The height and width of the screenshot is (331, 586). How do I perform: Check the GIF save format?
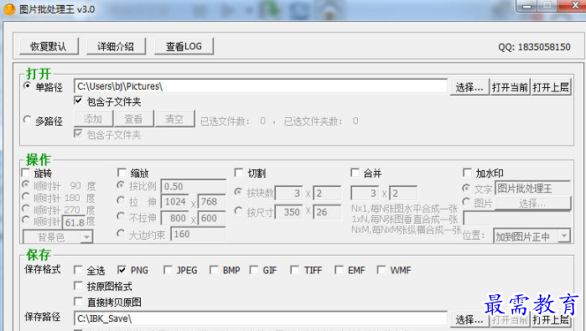(254, 270)
